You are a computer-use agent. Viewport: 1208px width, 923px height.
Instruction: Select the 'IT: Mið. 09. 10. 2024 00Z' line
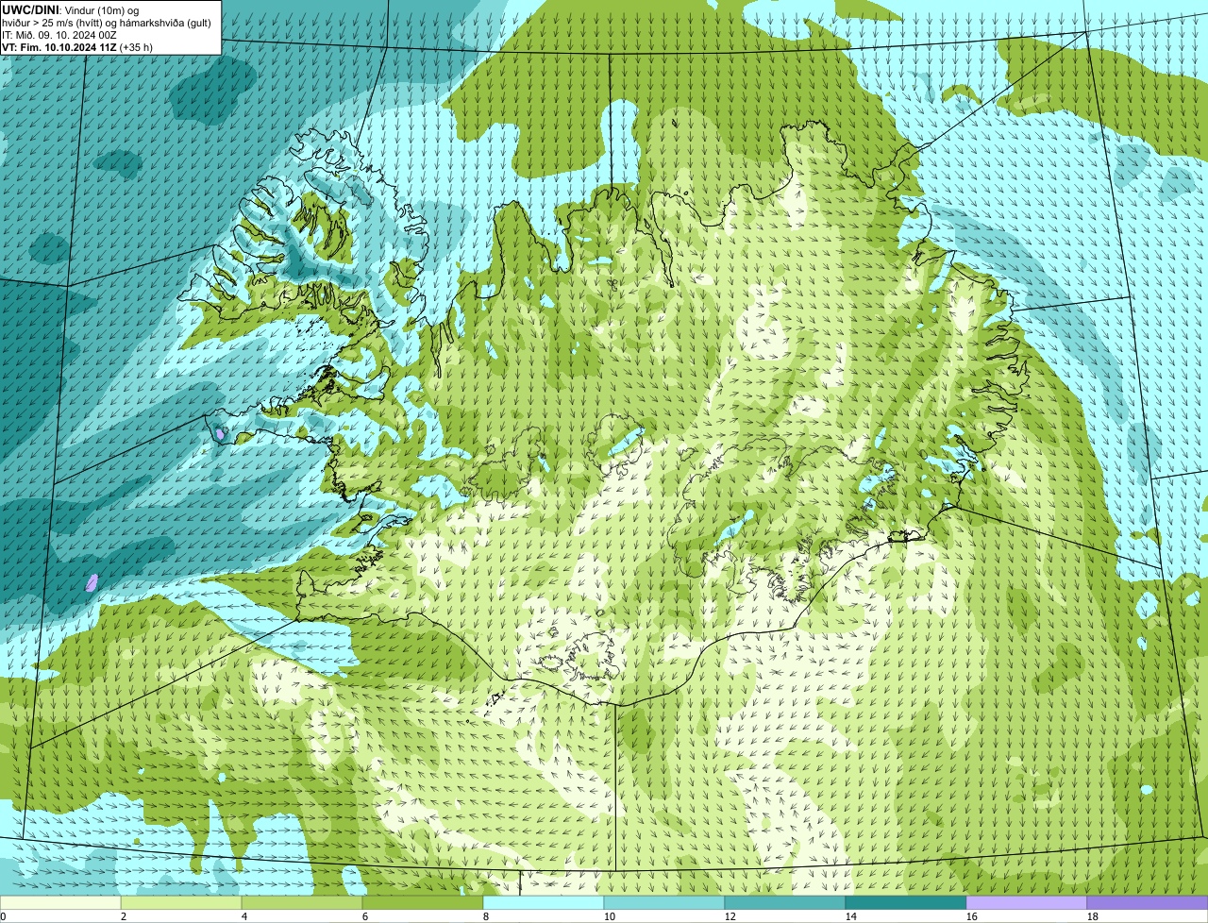point(59,35)
